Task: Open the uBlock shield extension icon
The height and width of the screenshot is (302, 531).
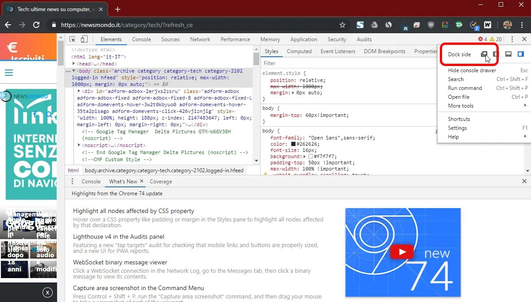Action: click(x=431, y=25)
